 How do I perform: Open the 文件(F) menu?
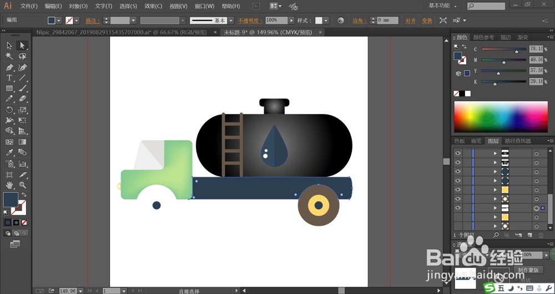pyautogui.click(x=29, y=6)
